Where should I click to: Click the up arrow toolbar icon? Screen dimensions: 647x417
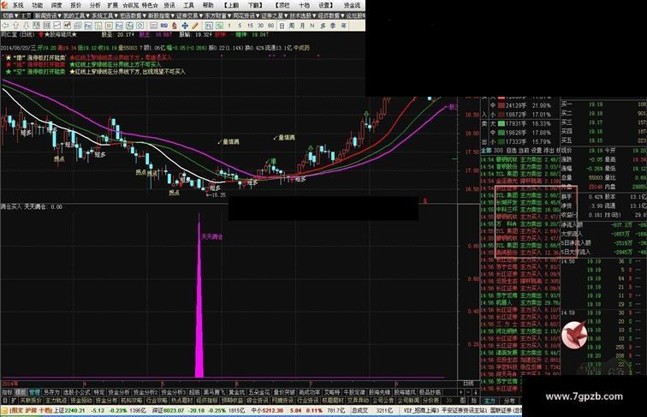(15, 26)
